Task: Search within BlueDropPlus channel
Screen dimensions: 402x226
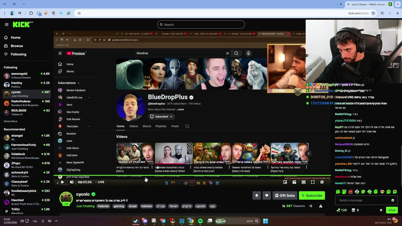Action: (187, 126)
